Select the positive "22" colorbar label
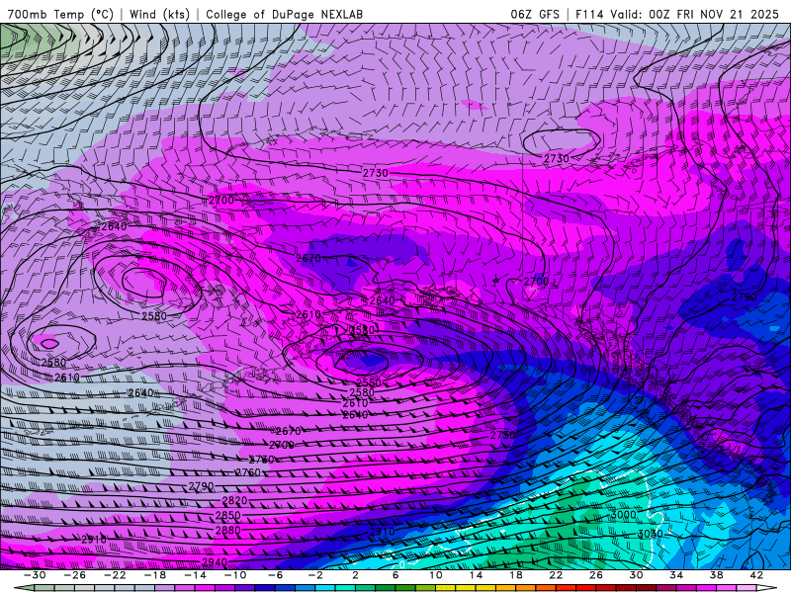 [x=556, y=575]
